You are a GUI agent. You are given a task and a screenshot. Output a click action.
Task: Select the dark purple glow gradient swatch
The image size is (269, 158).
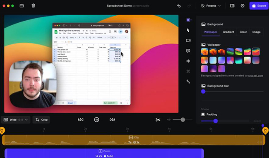point(213,69)
